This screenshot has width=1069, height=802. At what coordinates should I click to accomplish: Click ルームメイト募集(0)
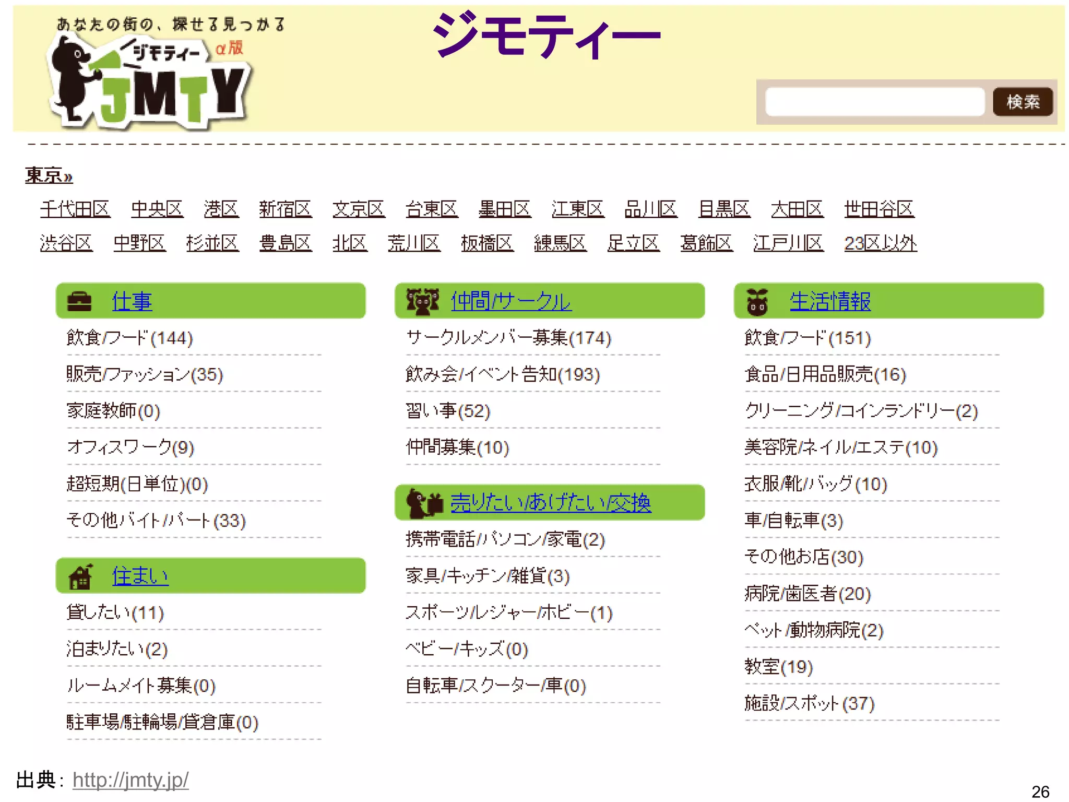[x=141, y=686]
